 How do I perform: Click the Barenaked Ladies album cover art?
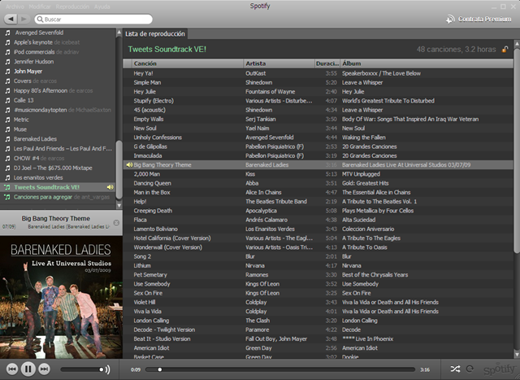point(62,297)
